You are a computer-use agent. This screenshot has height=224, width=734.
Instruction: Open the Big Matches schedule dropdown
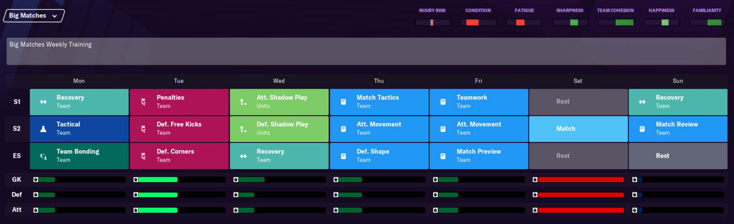coord(33,16)
